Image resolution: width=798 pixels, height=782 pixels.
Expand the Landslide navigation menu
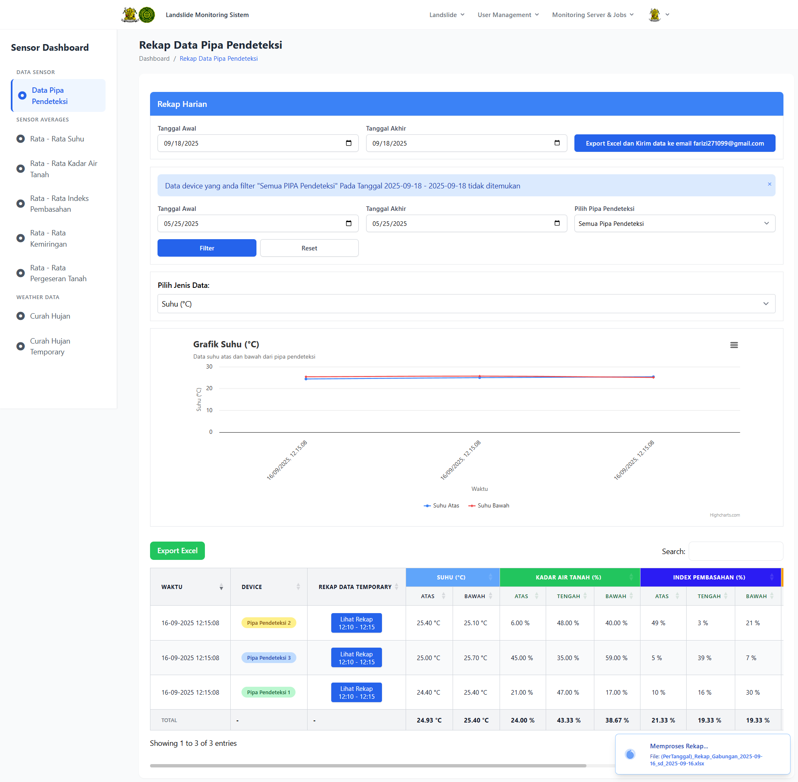(447, 15)
